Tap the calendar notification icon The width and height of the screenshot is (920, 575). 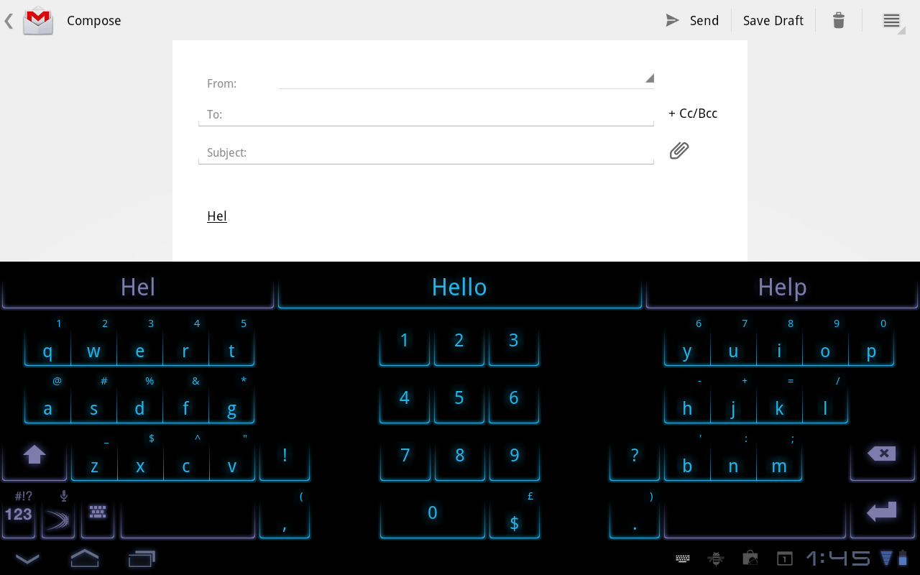[x=784, y=558]
